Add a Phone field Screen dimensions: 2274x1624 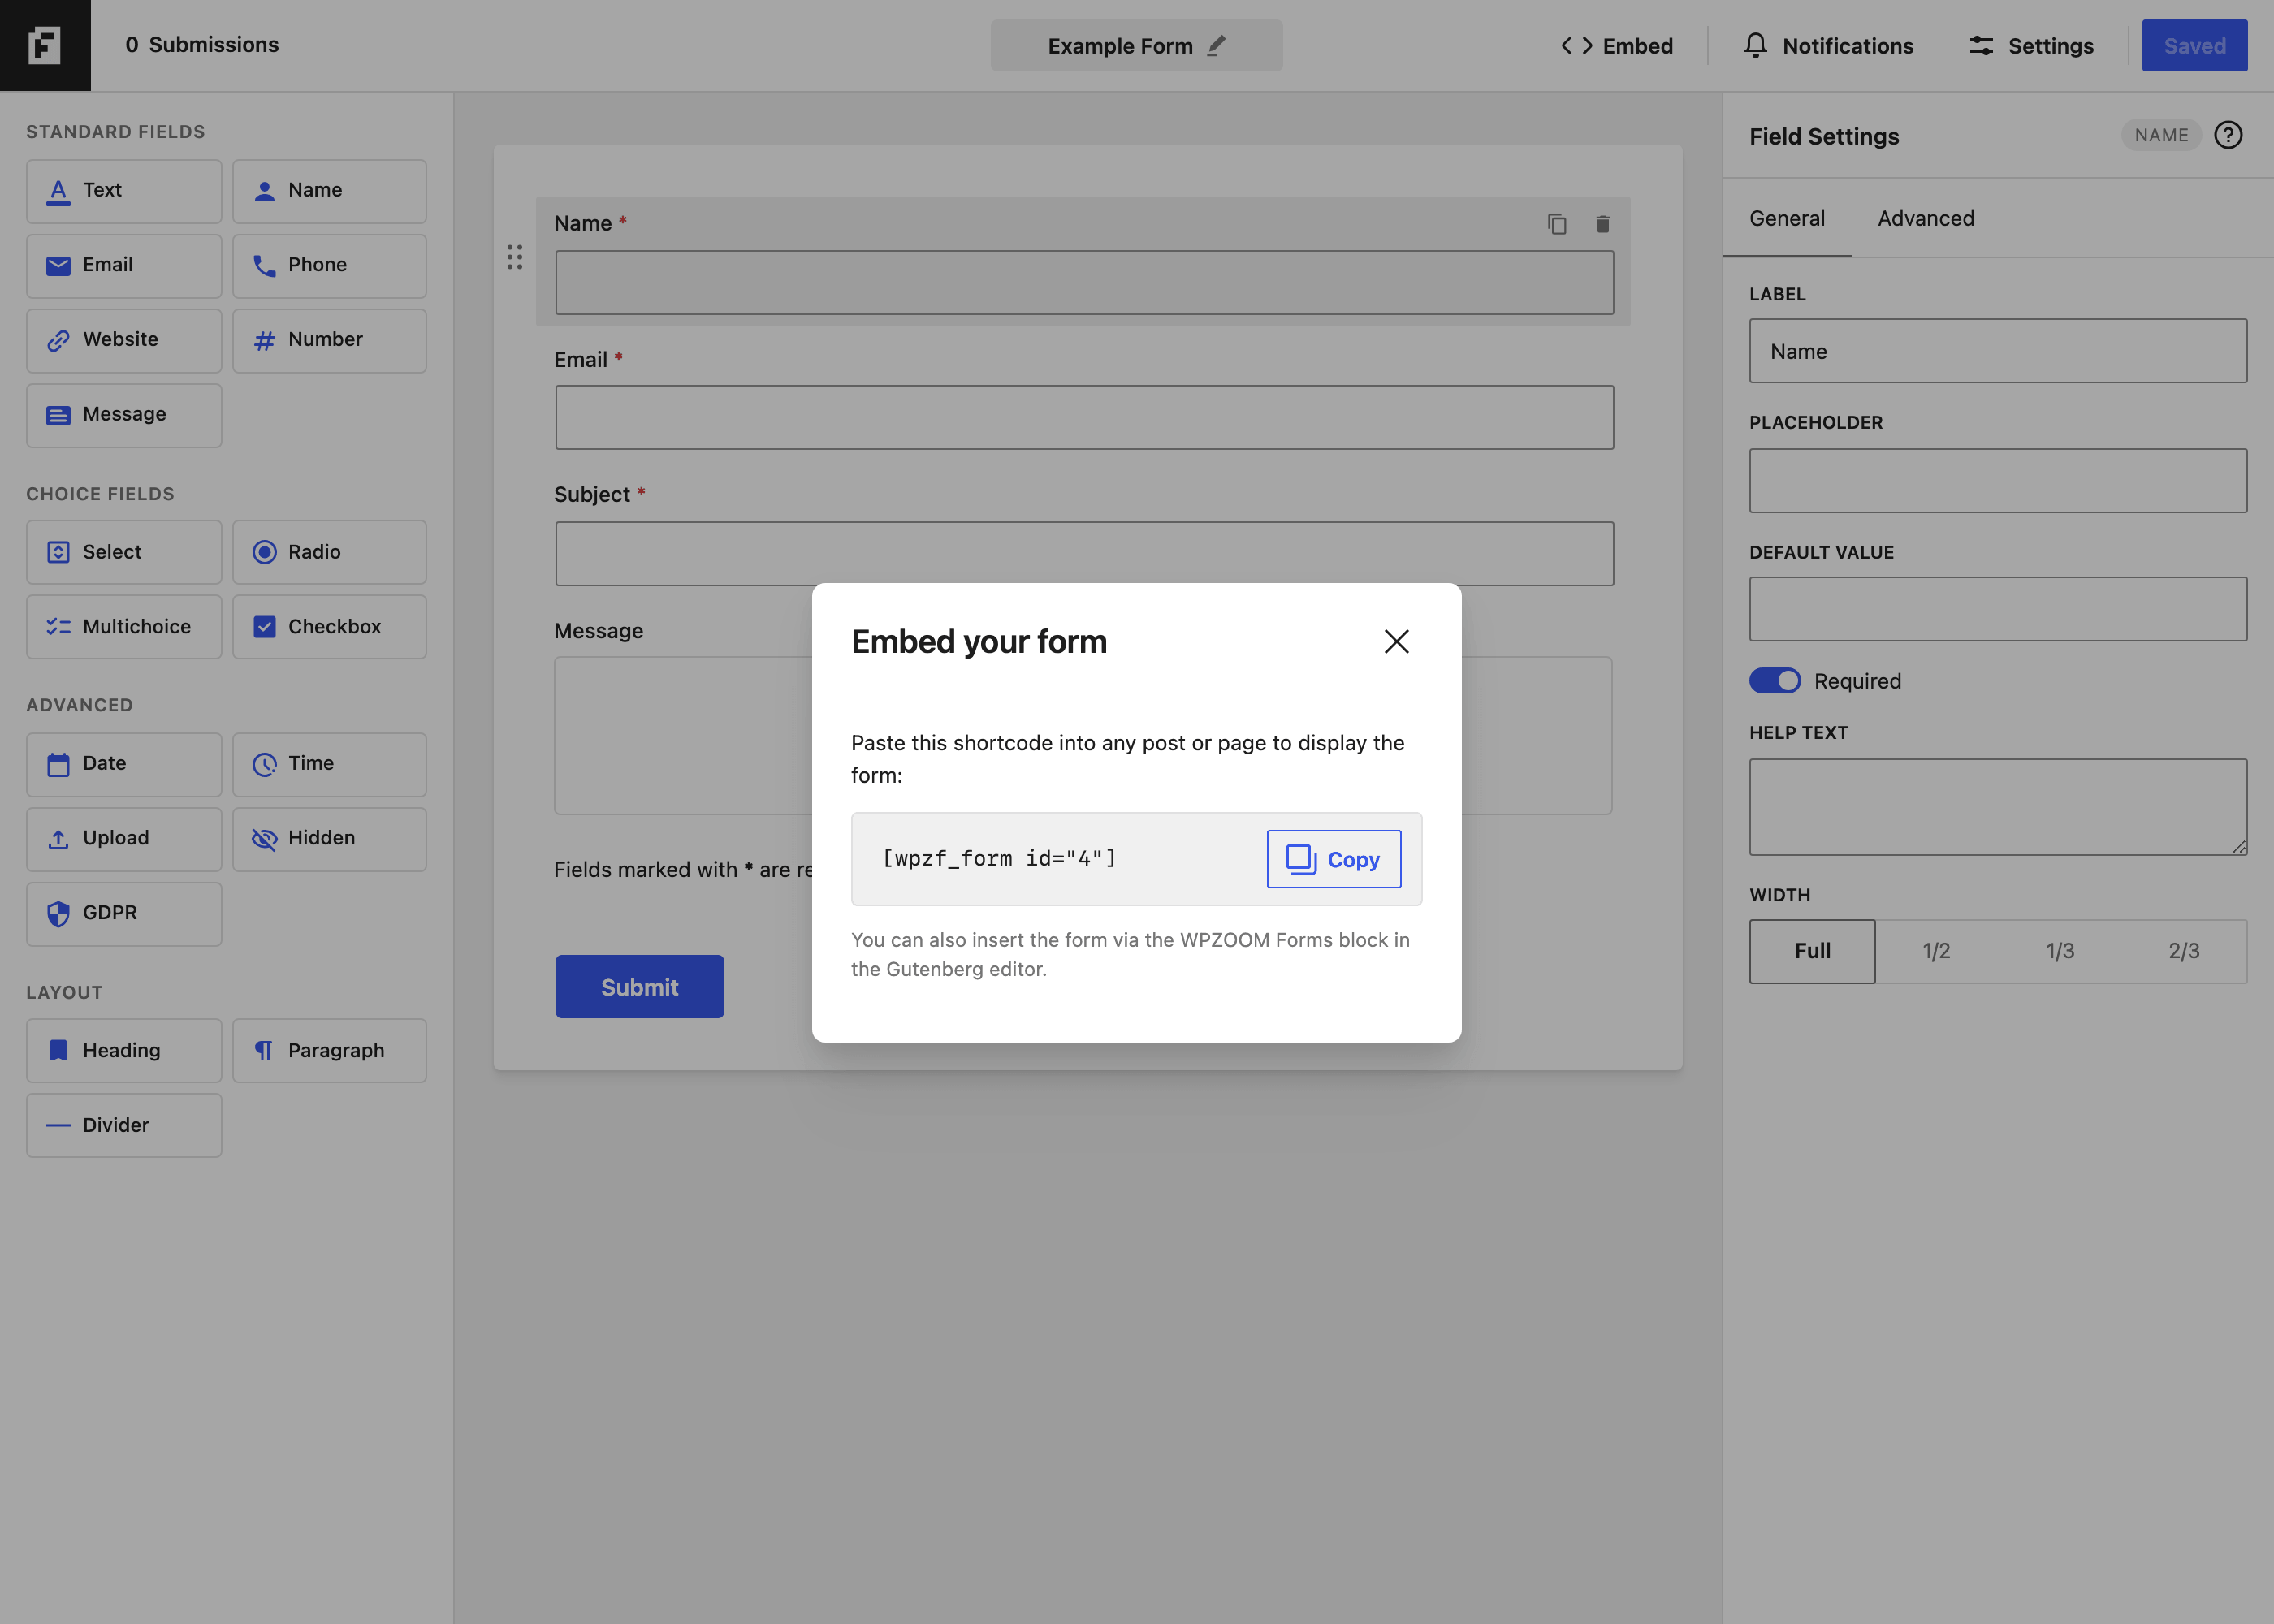tap(329, 266)
